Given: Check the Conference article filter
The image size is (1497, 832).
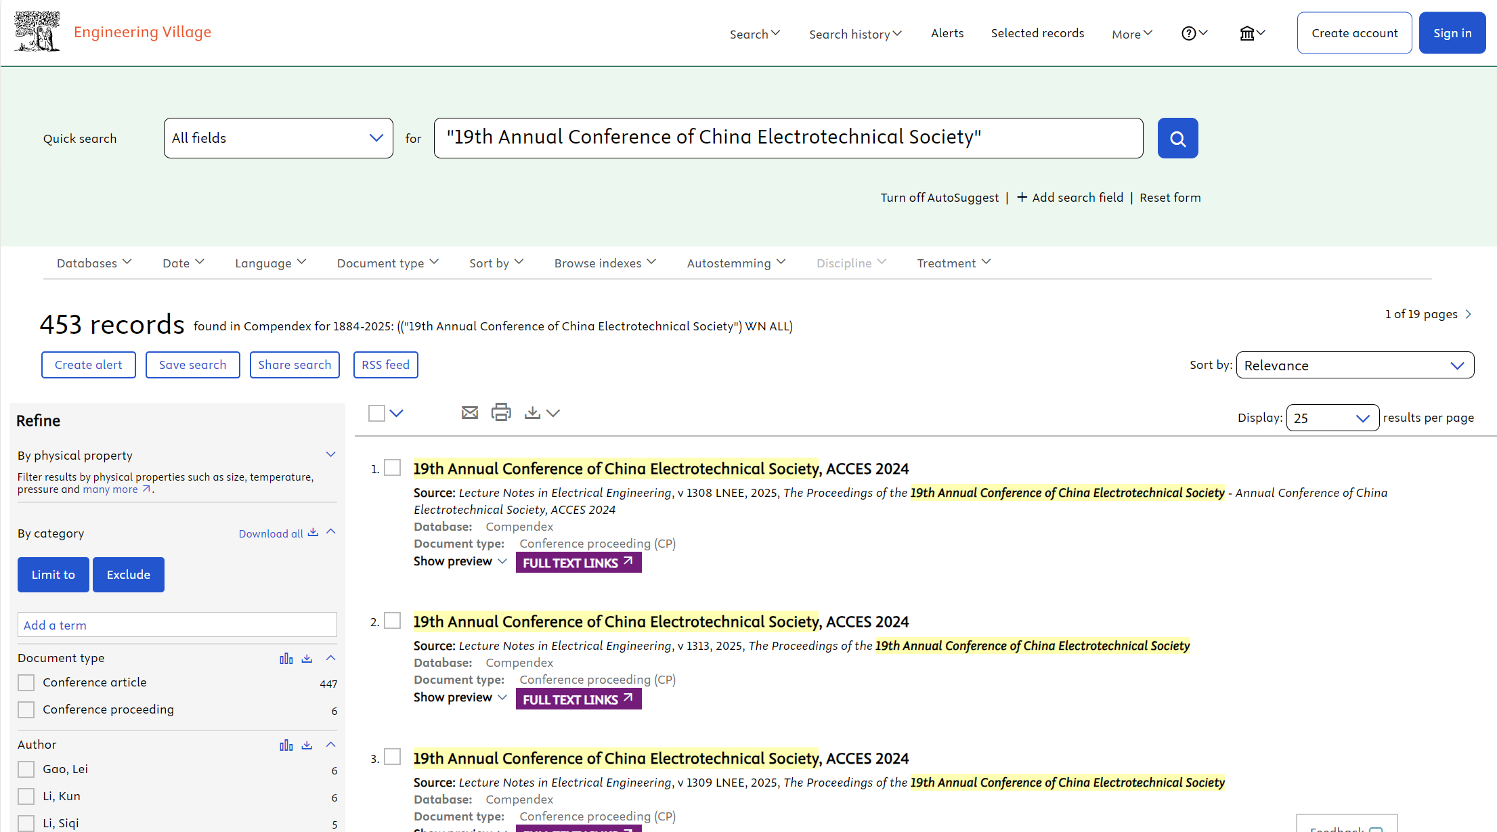Looking at the screenshot, I should coord(26,682).
